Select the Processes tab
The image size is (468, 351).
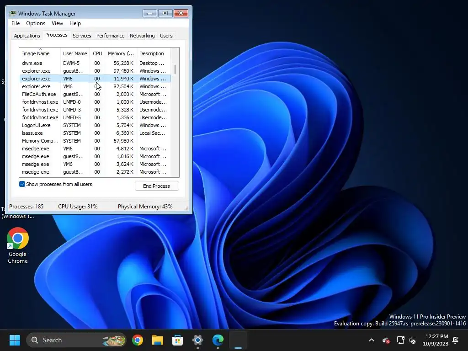click(x=56, y=35)
